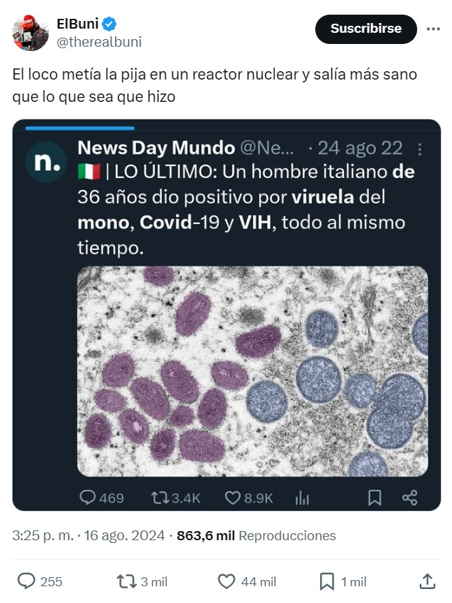Bookmark ElBuni's tweet
Screen dimensions: 452x603
(x=326, y=581)
